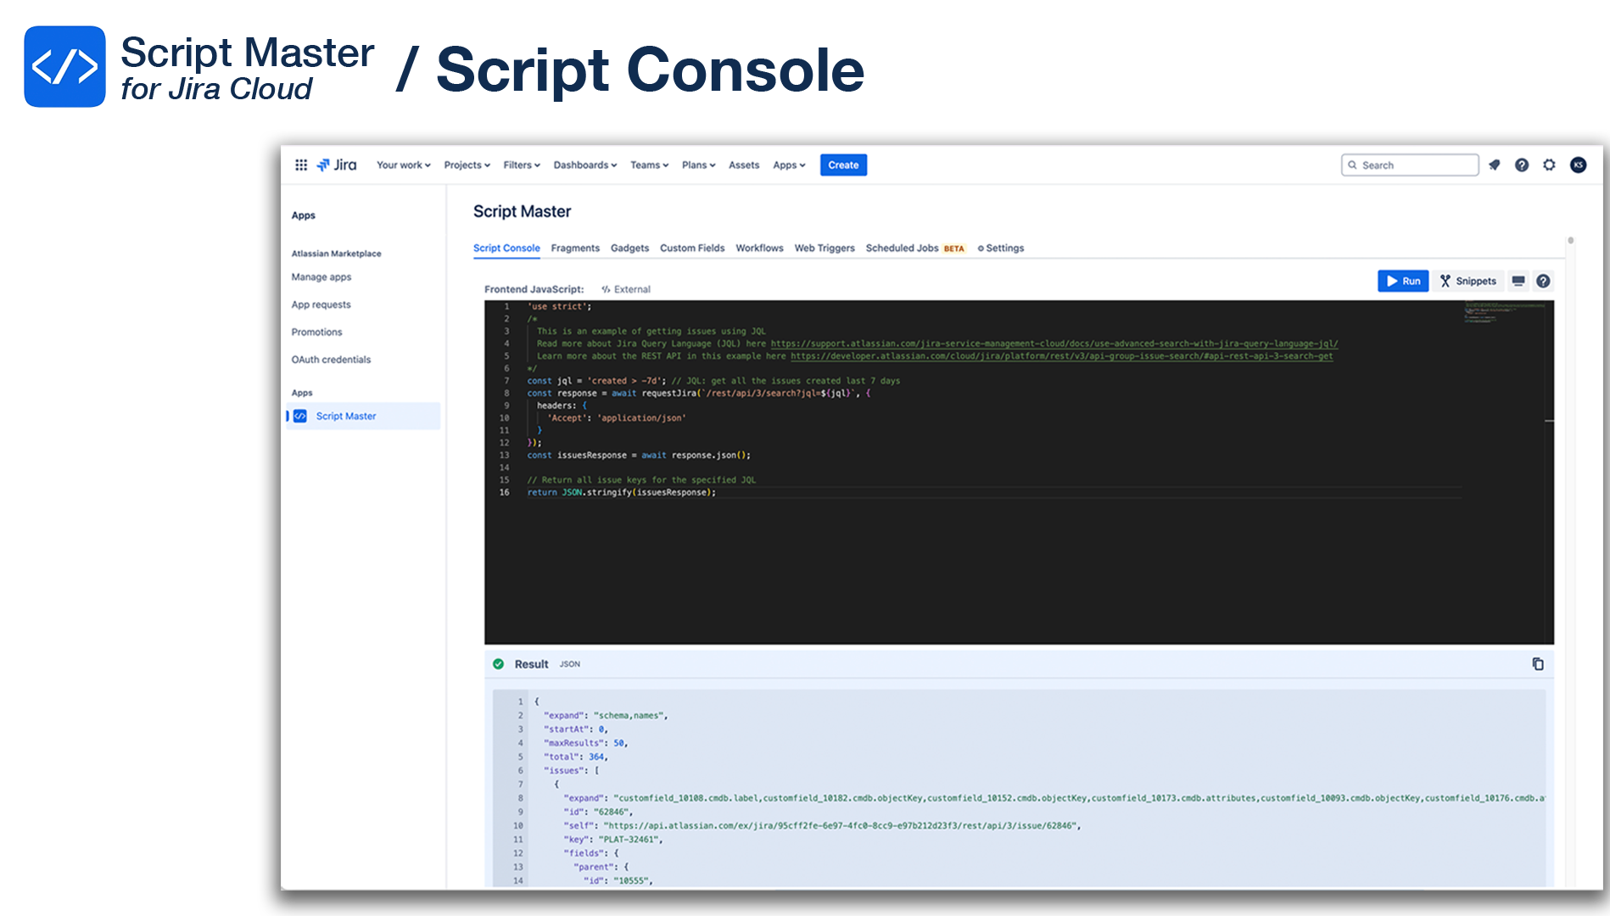This screenshot has width=1610, height=916.
Task: Click the Create button
Action: pos(843,165)
